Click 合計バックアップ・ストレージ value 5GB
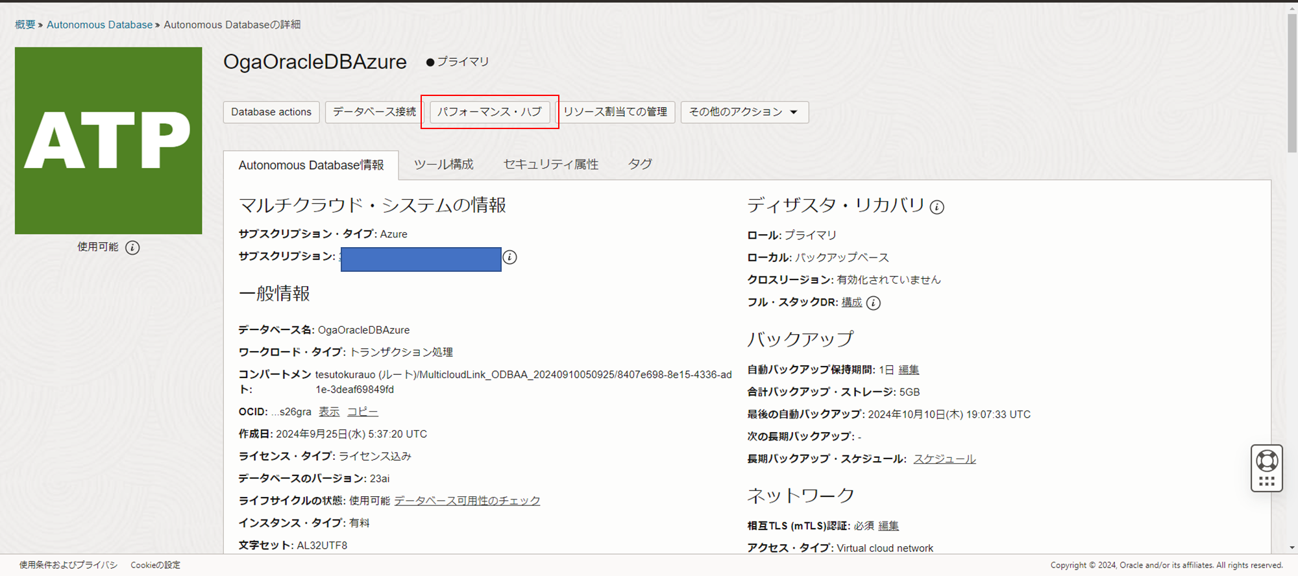The image size is (1298, 576). (909, 392)
